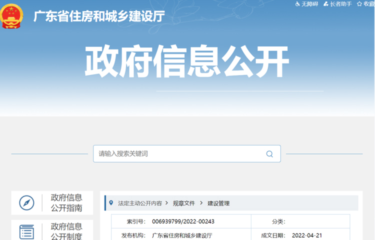The image size is (375, 240).
Task: Open 政府信息公开指南 sidebar item
Action: [52, 203]
